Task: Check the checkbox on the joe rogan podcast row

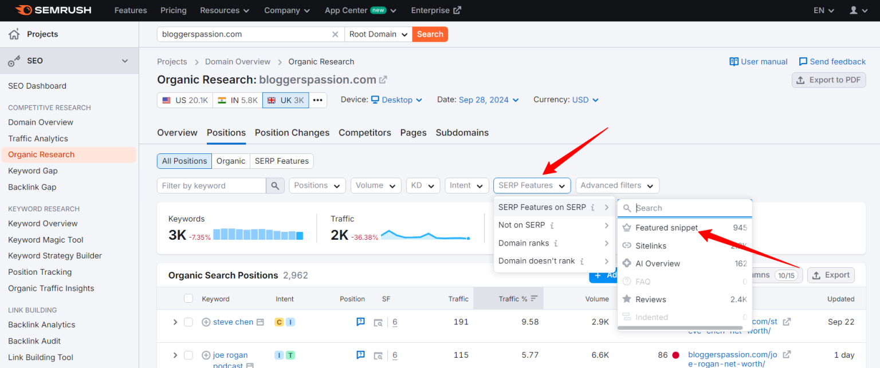Action: pos(188,355)
